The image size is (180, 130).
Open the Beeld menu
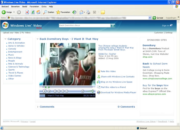point(25,7)
